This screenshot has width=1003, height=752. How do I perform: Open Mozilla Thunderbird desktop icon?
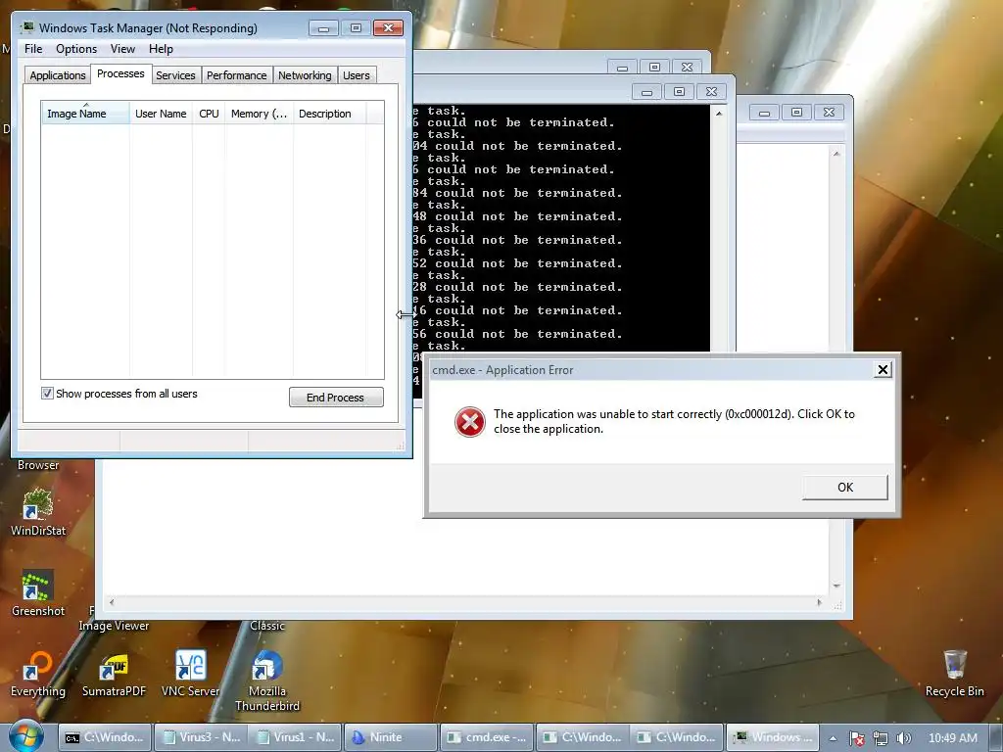pyautogui.click(x=267, y=681)
